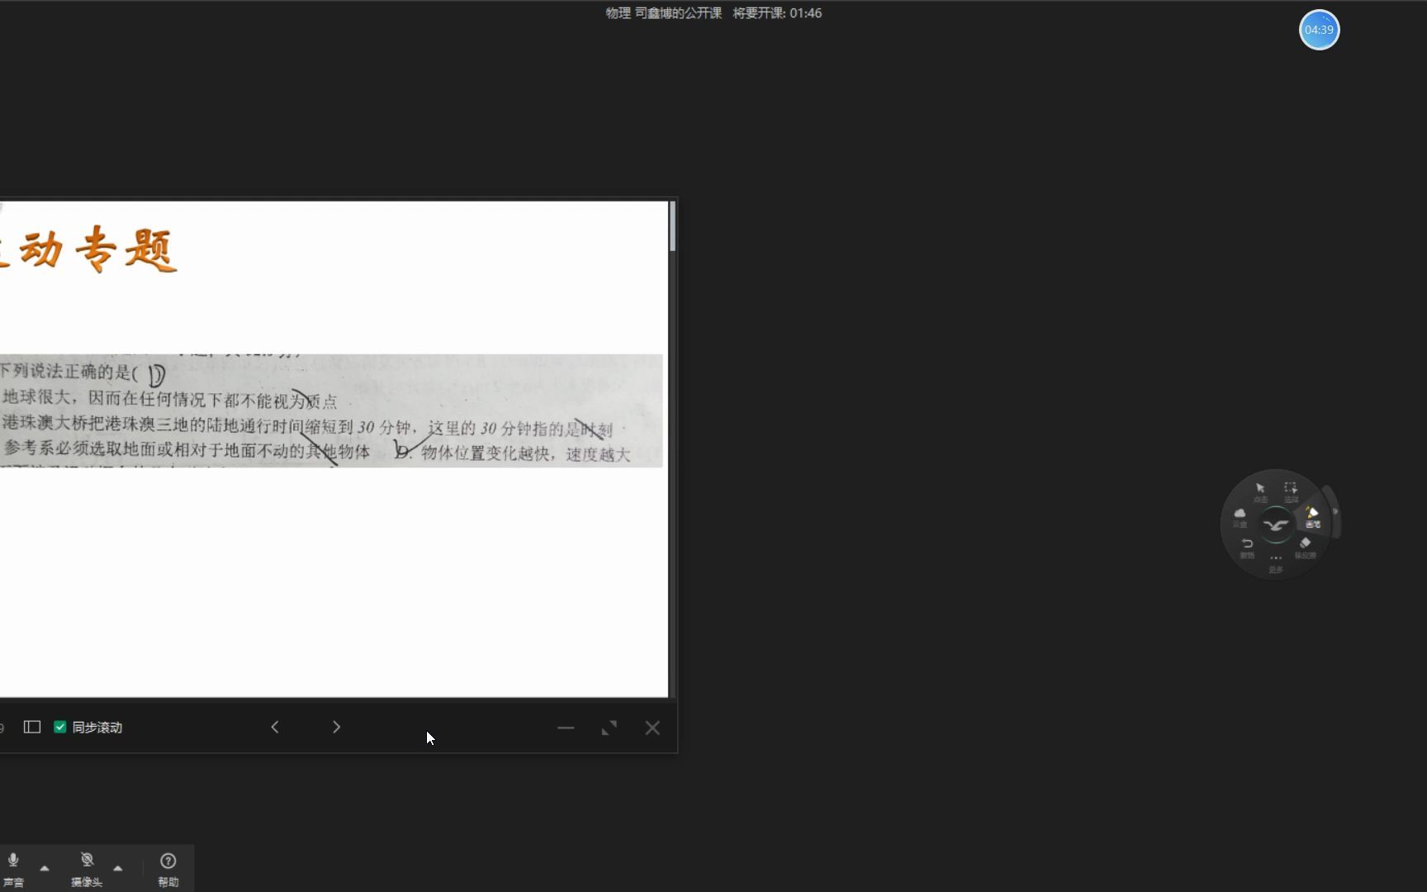
Task: Click the fullscreen expand control of the document viewer
Action: tap(609, 728)
